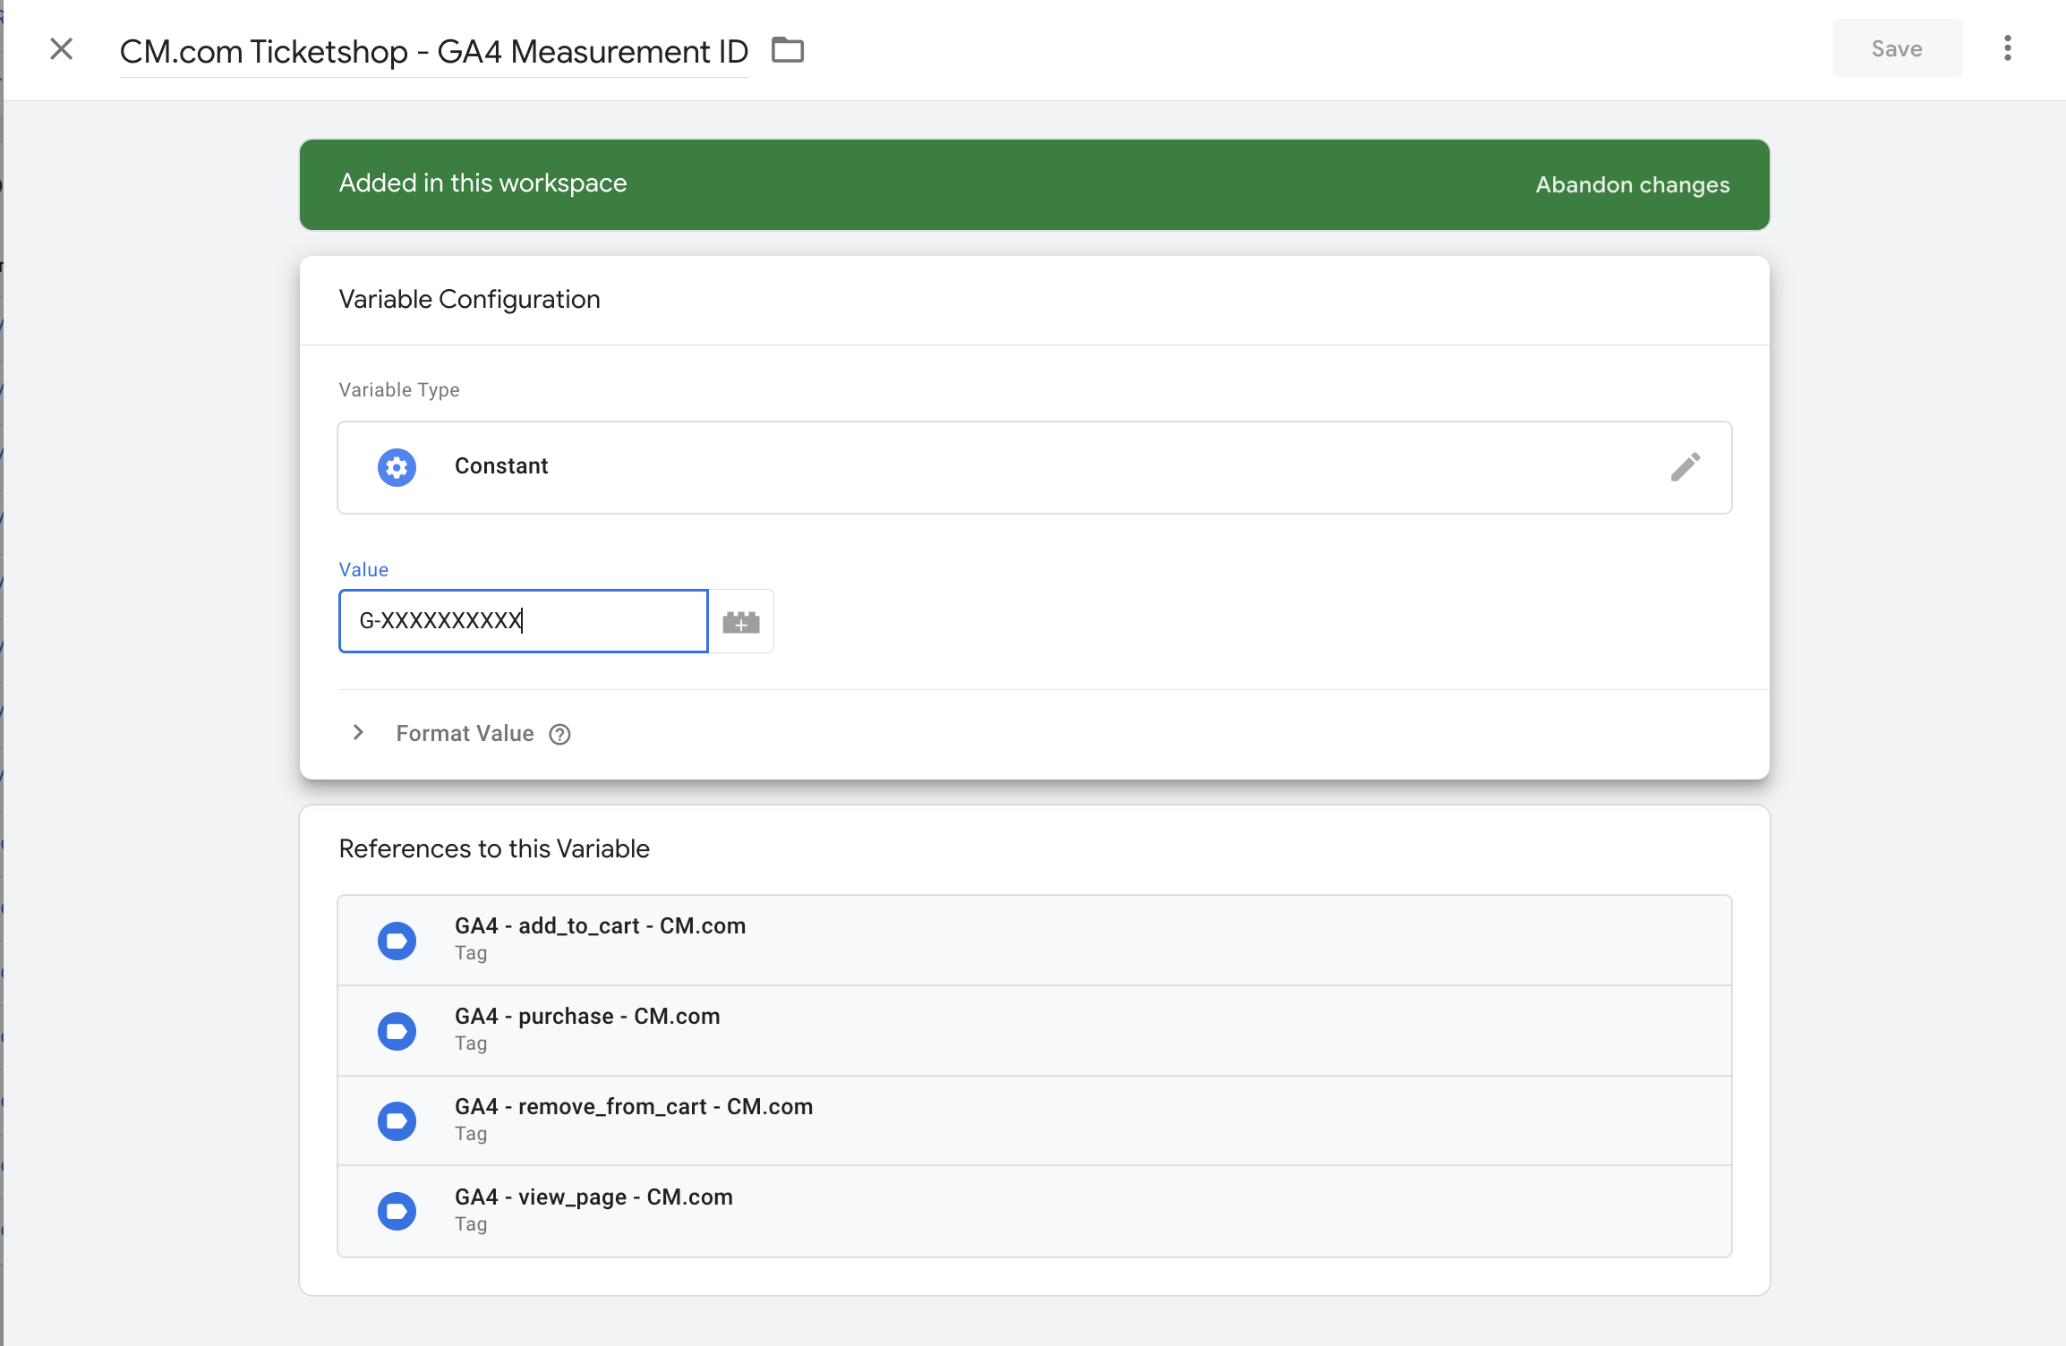
Task: Edit the variable name title field
Action: (x=433, y=52)
